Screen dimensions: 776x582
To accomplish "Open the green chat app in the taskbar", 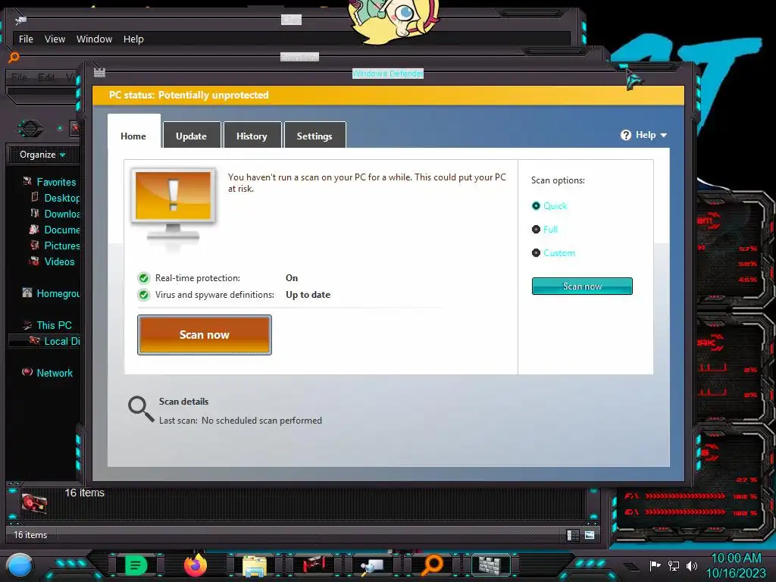I will [x=136, y=565].
